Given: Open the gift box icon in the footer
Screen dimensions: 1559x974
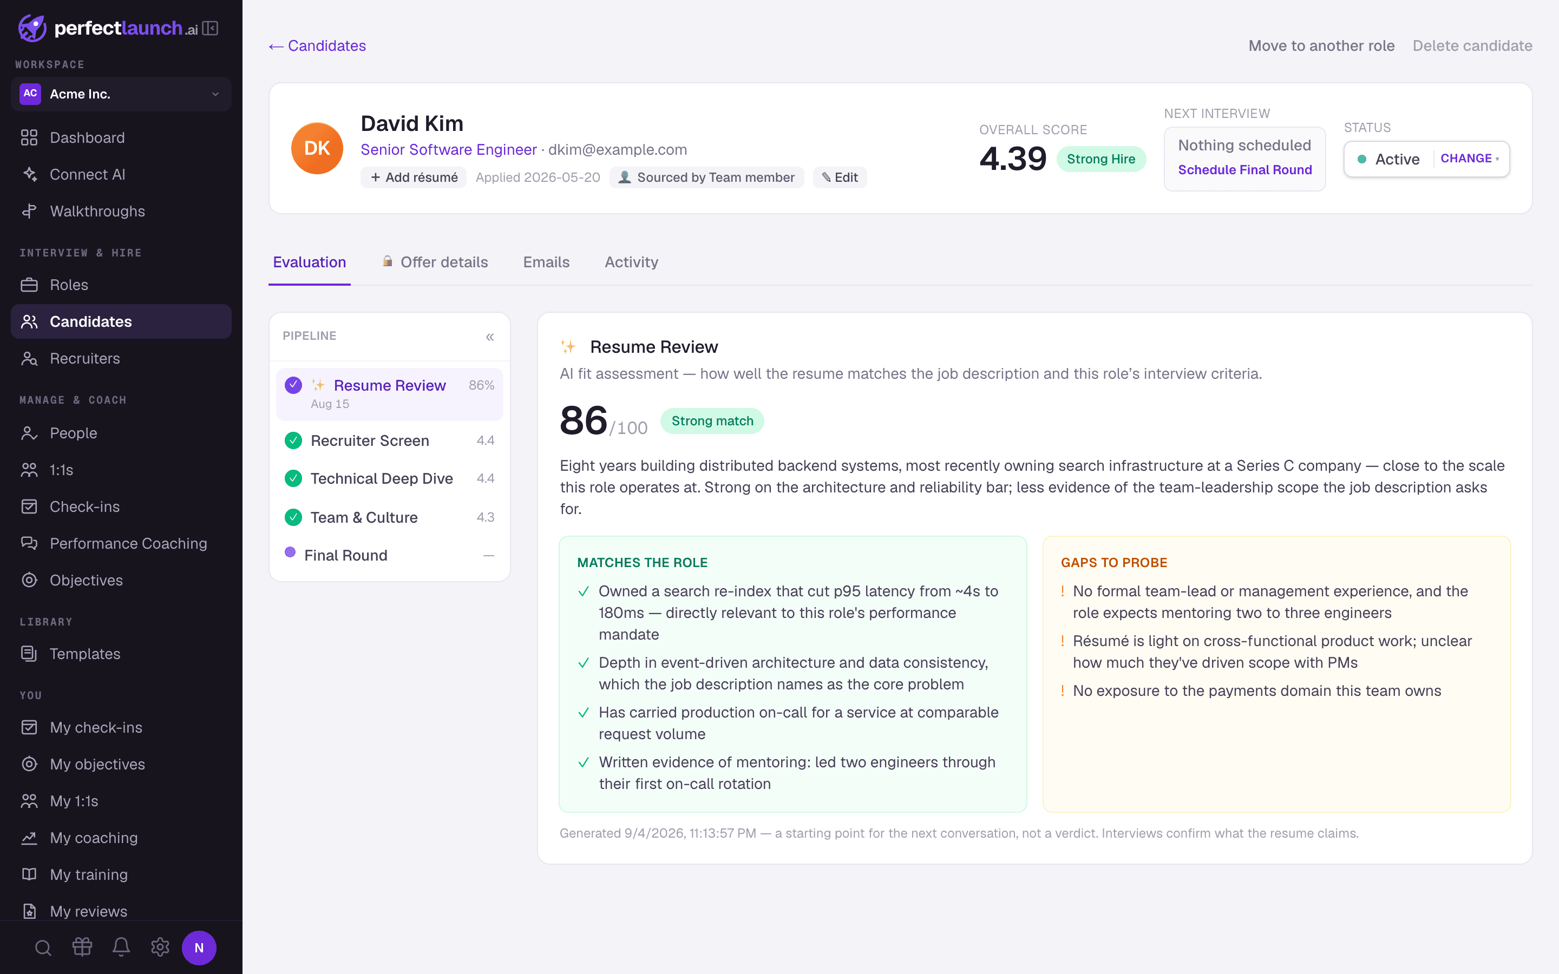Looking at the screenshot, I should tap(82, 947).
